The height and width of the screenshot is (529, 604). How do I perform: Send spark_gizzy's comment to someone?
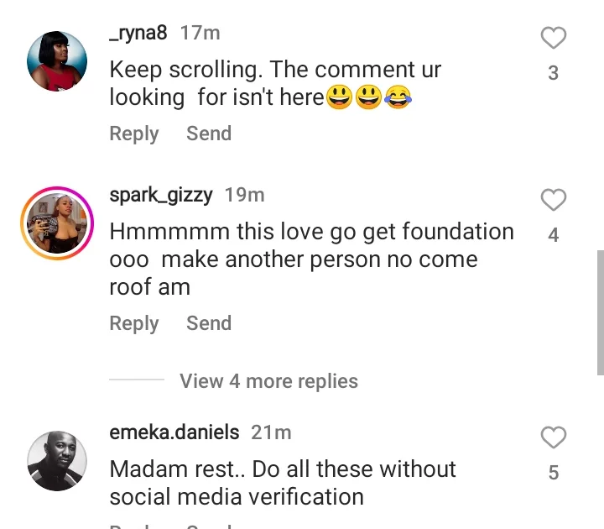(209, 323)
